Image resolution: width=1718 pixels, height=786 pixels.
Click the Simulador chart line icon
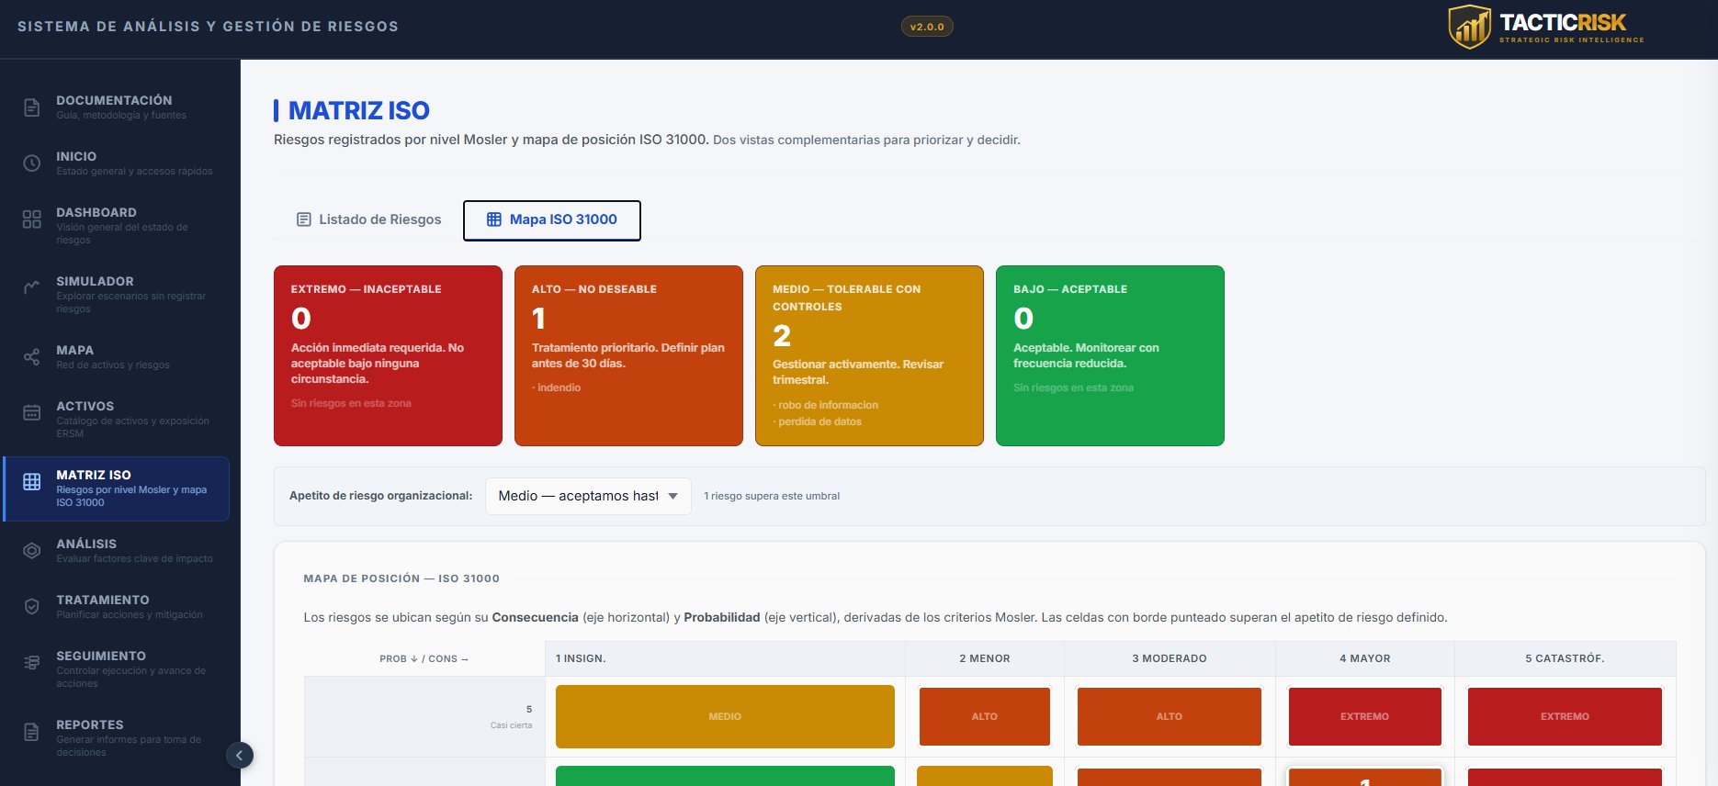[31, 287]
